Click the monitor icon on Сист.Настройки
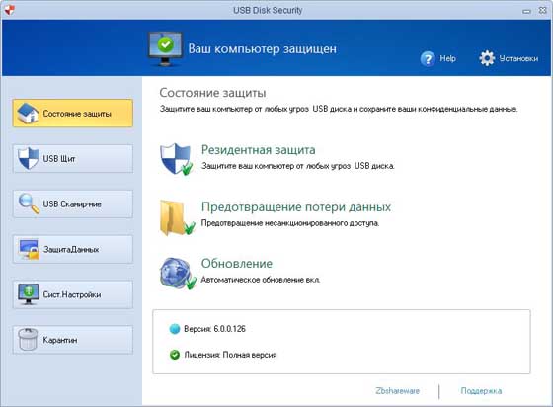The height and width of the screenshot is (407, 553). pyautogui.click(x=29, y=294)
